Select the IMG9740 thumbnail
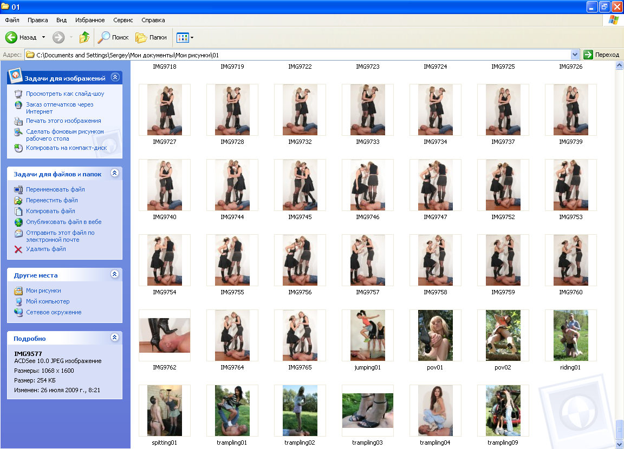The width and height of the screenshot is (624, 449). click(165, 185)
